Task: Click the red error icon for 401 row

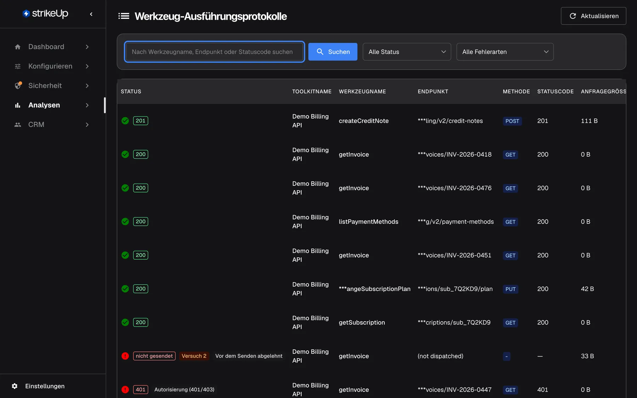Action: [x=125, y=390]
